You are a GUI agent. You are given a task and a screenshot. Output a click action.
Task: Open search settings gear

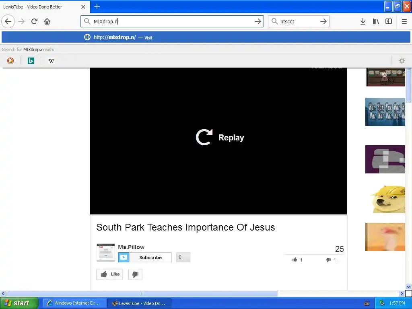pyautogui.click(x=402, y=61)
